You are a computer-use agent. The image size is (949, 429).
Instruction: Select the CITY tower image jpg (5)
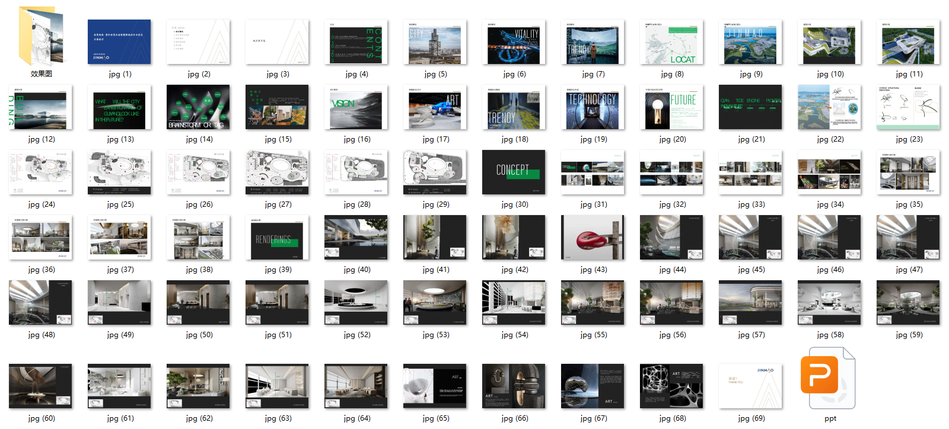pos(435,42)
